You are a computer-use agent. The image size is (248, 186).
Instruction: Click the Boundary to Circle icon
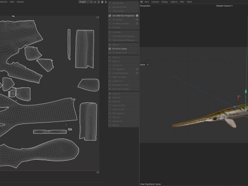110,85
